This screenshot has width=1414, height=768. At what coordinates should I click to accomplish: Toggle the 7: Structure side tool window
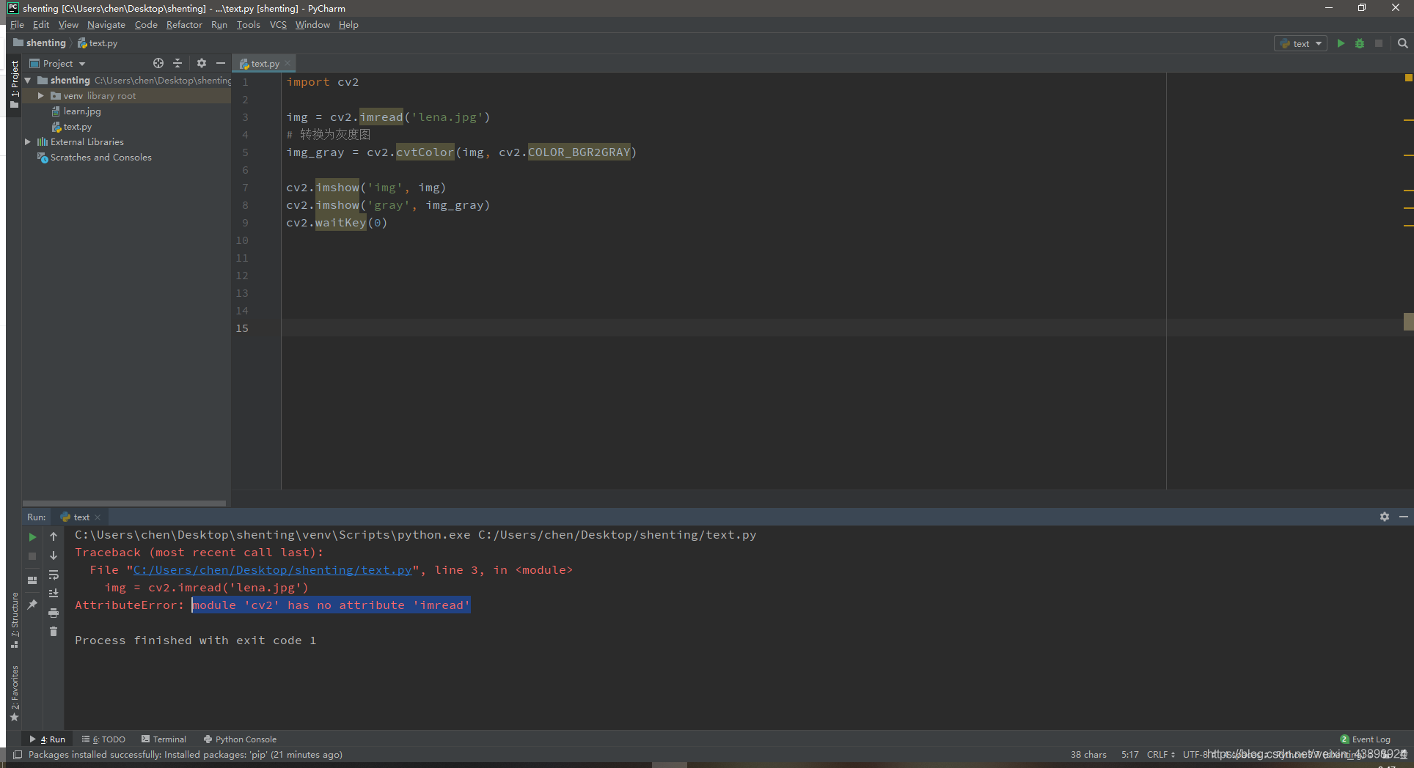pyautogui.click(x=14, y=620)
